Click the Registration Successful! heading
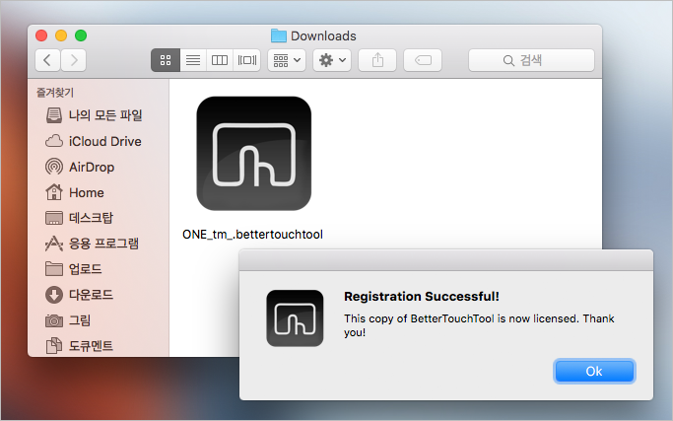 tap(422, 297)
